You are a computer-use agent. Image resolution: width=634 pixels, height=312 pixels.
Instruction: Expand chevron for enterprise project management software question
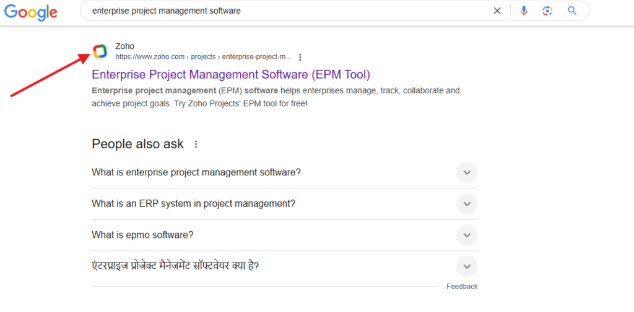(x=467, y=172)
